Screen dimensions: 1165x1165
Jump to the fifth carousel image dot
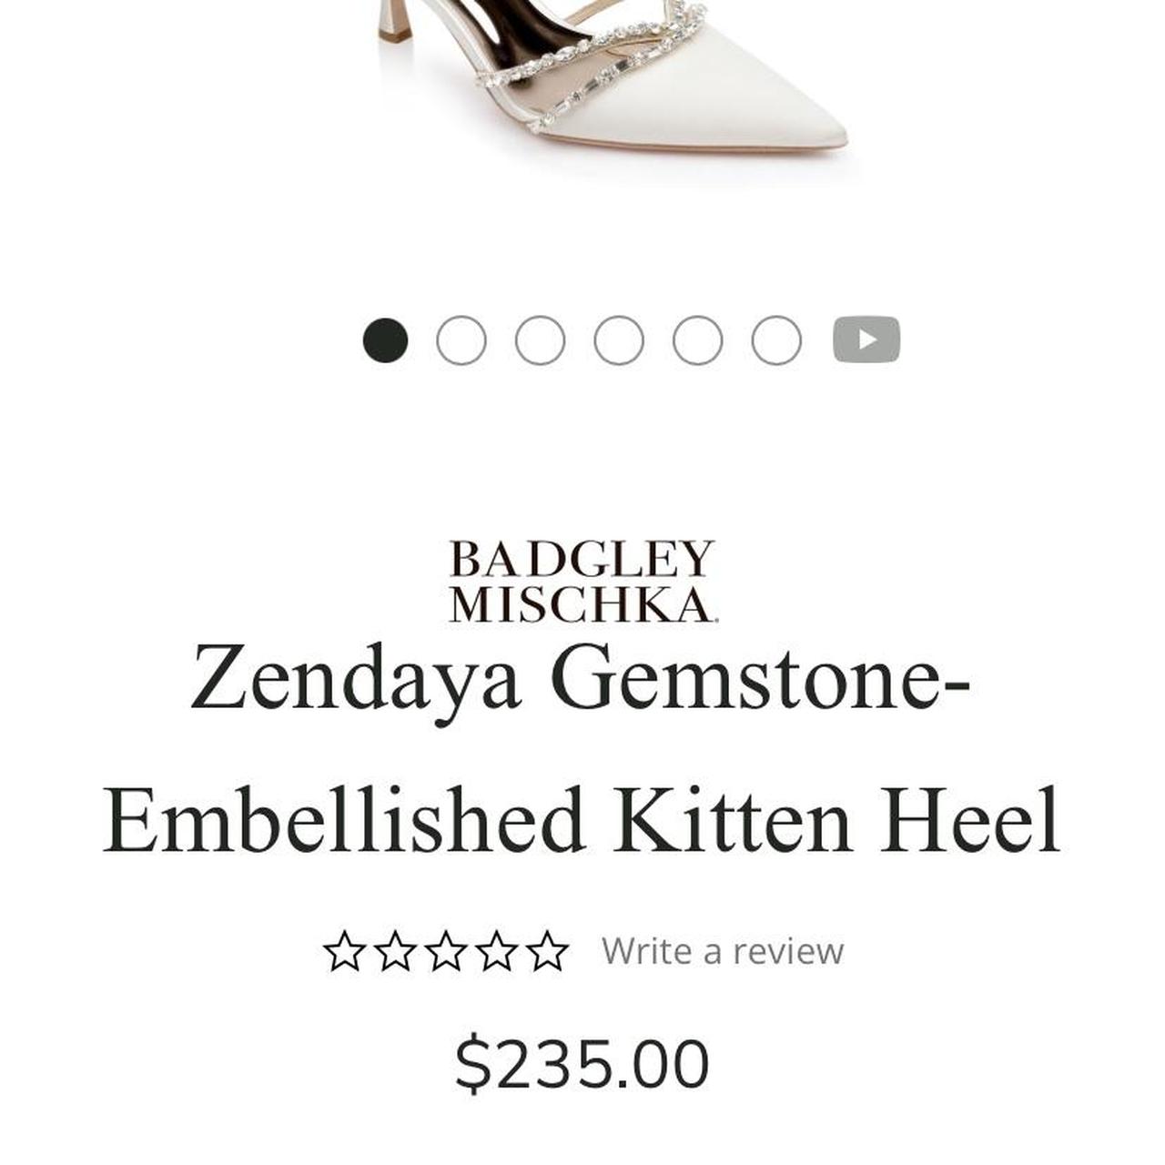pyautogui.click(x=697, y=340)
